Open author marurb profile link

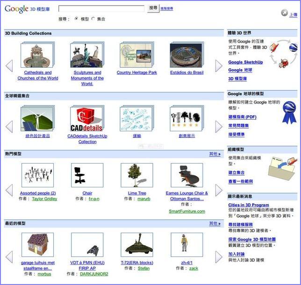(x=144, y=199)
